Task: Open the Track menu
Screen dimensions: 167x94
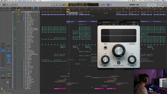Action: pos(16,1)
